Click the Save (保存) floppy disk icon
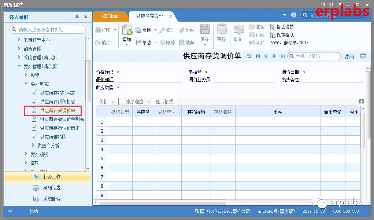The width and height of the screenshot is (374, 220). [205, 29]
